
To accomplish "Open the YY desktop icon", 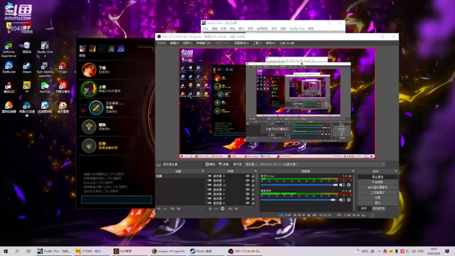I will coord(27,88).
